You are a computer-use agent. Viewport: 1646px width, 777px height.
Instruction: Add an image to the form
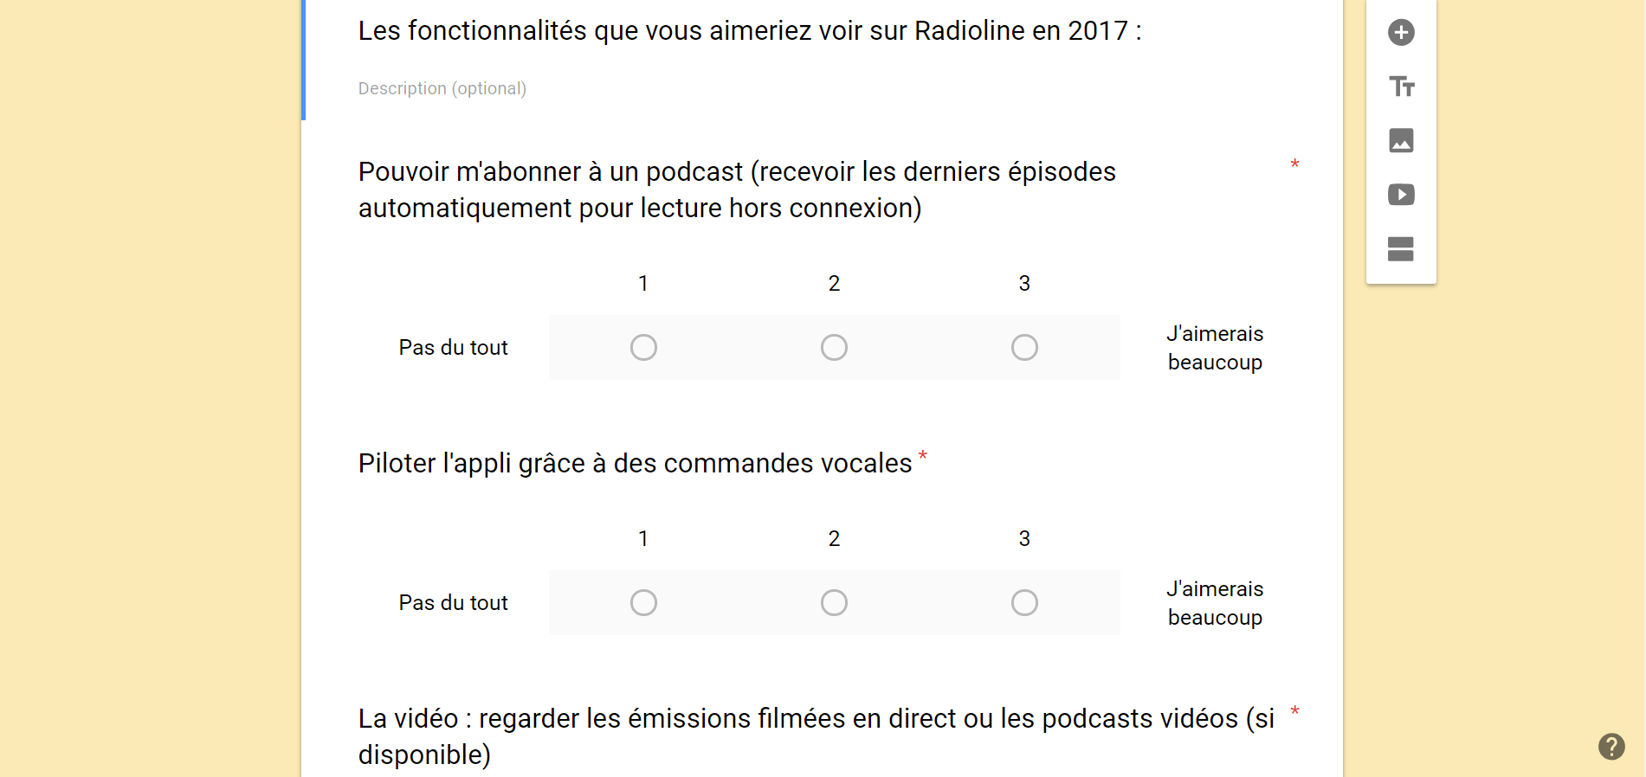tap(1401, 140)
